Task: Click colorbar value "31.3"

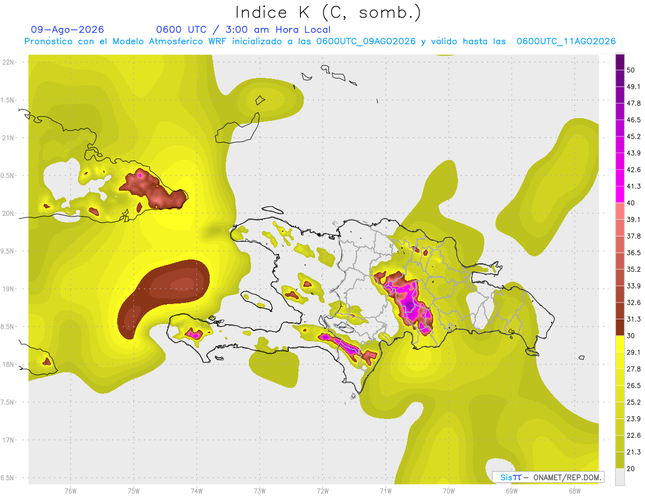Action: (633, 319)
